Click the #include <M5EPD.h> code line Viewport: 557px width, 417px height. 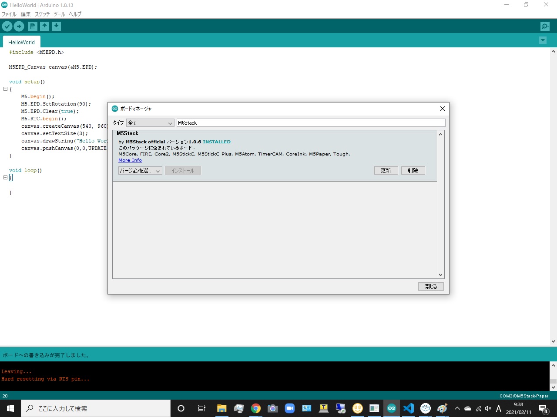pos(36,52)
